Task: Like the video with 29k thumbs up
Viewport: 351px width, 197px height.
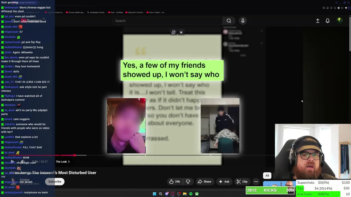Action: 175,181
